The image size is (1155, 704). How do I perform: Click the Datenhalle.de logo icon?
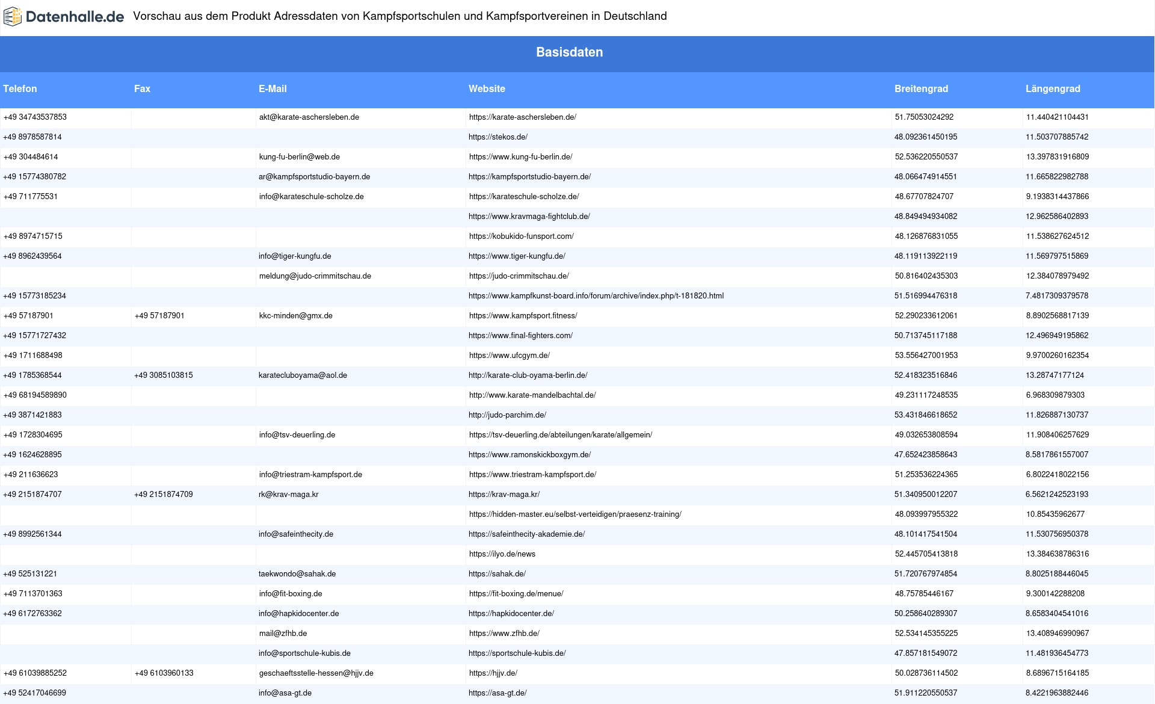pyautogui.click(x=13, y=17)
